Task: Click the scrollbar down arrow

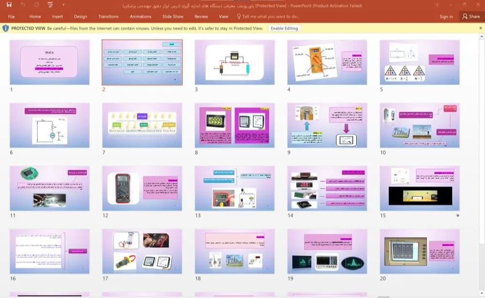Action: point(482,293)
